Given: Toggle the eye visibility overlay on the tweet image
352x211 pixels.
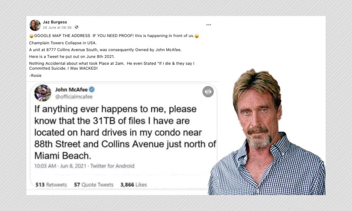Looking at the screenshot, I should point(208,92).
